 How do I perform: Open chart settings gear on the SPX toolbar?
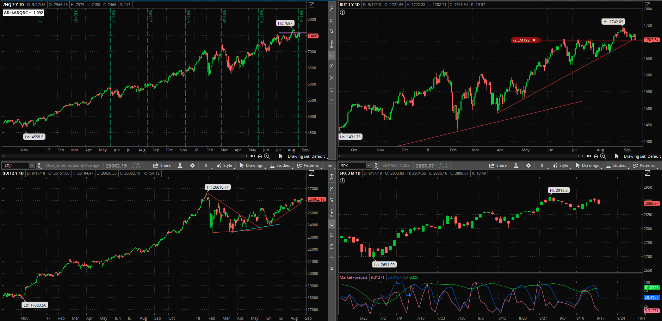coord(528,165)
